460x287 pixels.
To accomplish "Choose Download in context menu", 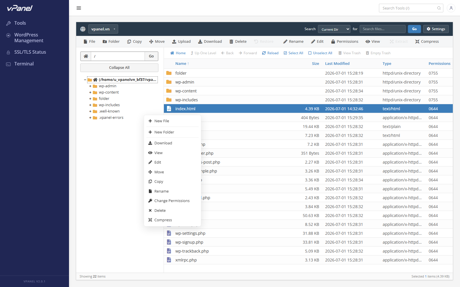I will [172, 143].
